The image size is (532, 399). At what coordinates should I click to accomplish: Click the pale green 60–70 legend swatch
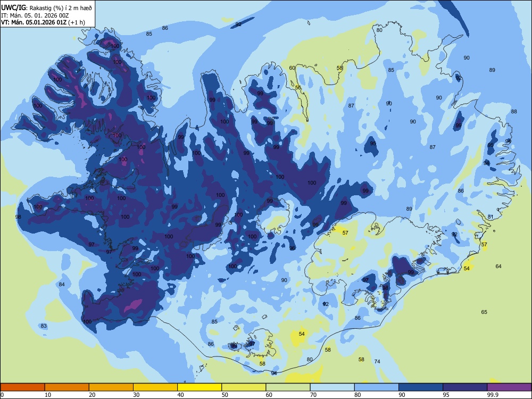[288, 387]
